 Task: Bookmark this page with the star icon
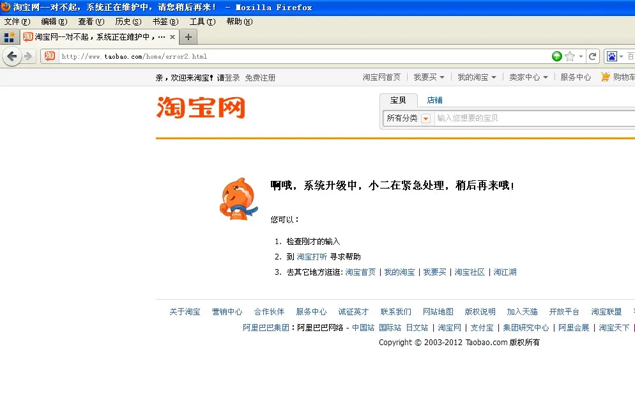coord(570,56)
